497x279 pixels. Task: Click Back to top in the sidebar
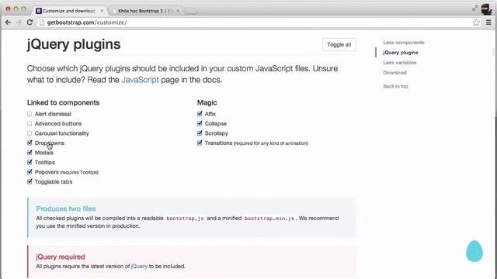[x=395, y=86]
